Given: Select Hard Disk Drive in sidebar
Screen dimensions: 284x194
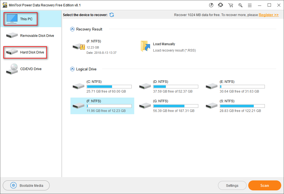Looking at the screenshot, I should [x=31, y=52].
